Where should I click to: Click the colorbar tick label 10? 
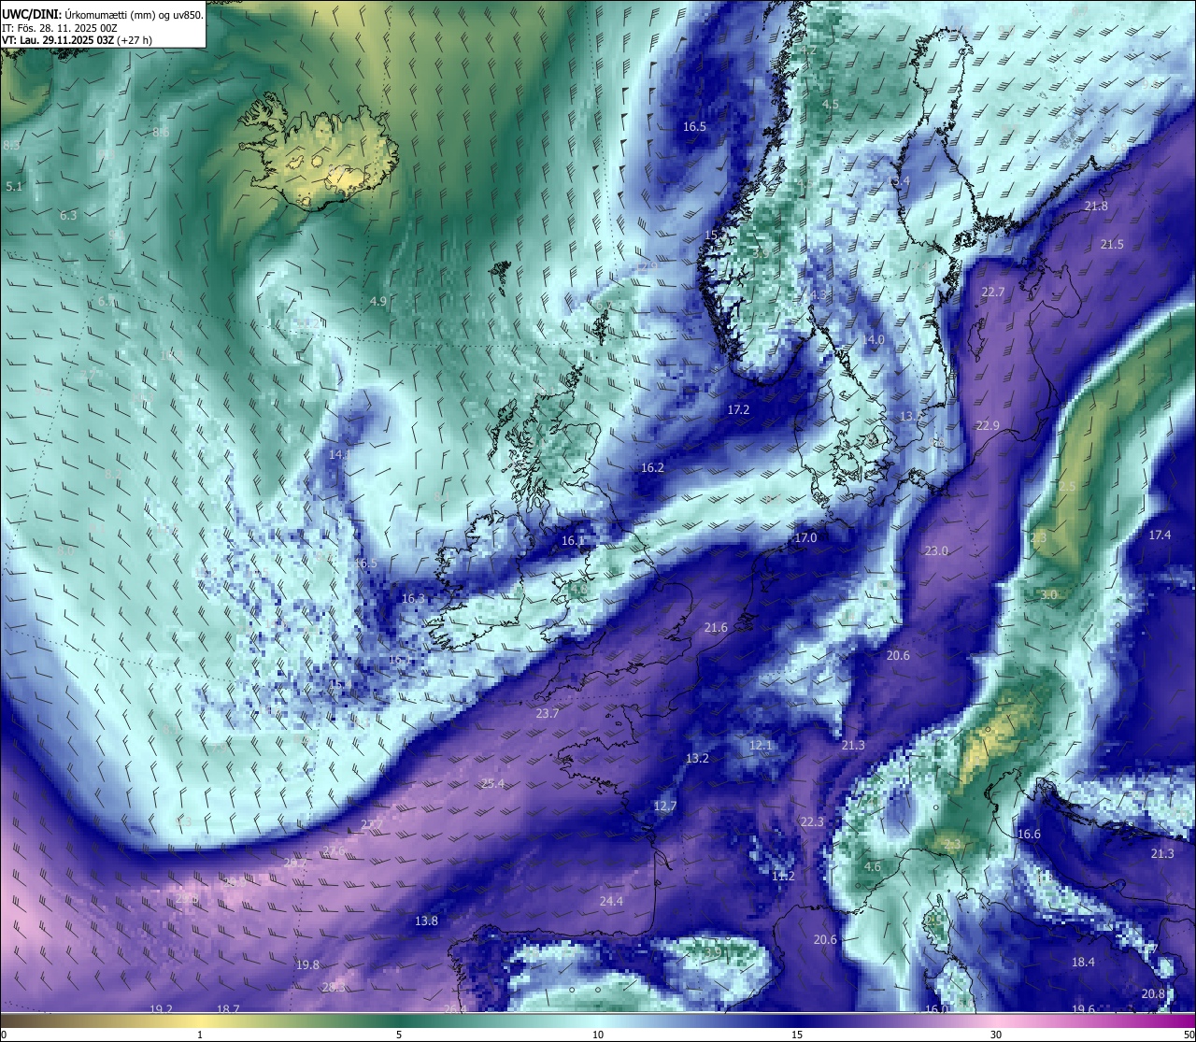click(x=598, y=1035)
